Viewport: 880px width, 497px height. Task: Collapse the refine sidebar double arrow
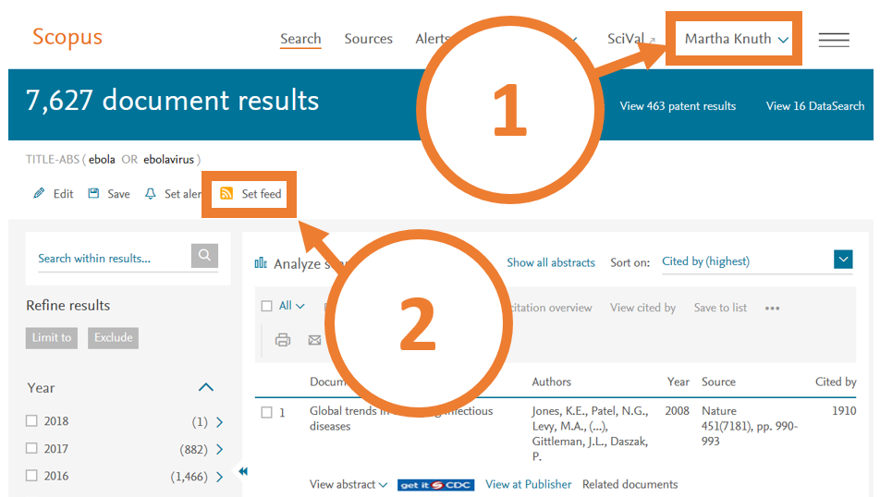tap(243, 471)
